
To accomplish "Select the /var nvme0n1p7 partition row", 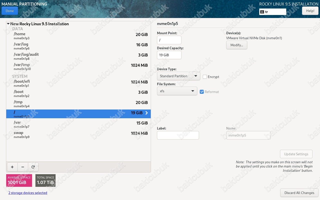I will [78, 124].
